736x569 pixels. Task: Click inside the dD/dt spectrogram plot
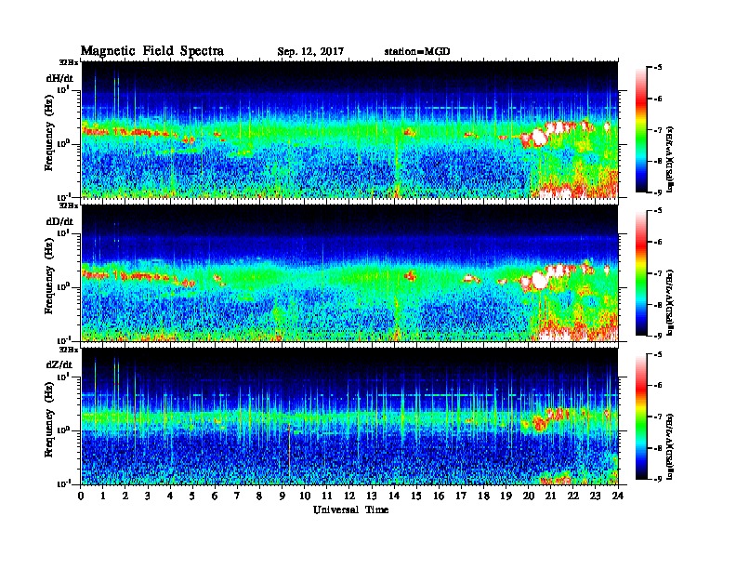pos(349,272)
